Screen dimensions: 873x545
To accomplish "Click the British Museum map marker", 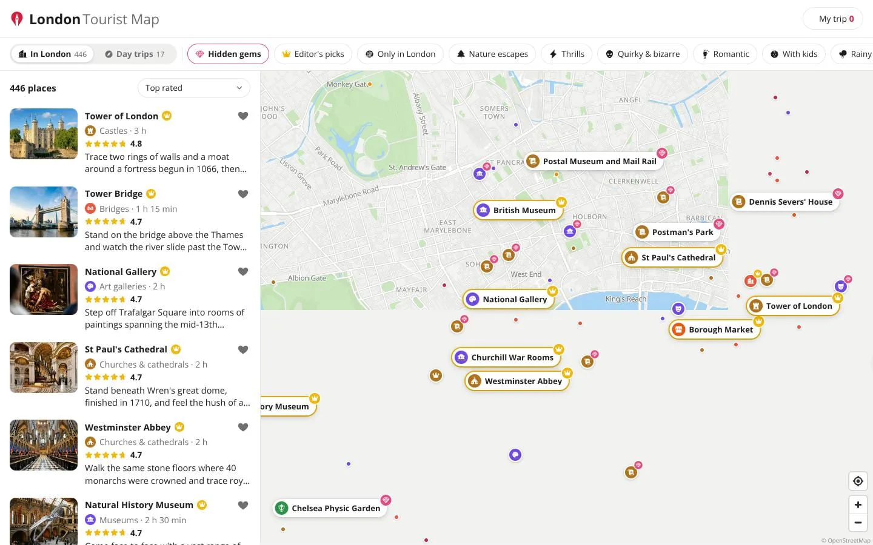I will coord(518,210).
